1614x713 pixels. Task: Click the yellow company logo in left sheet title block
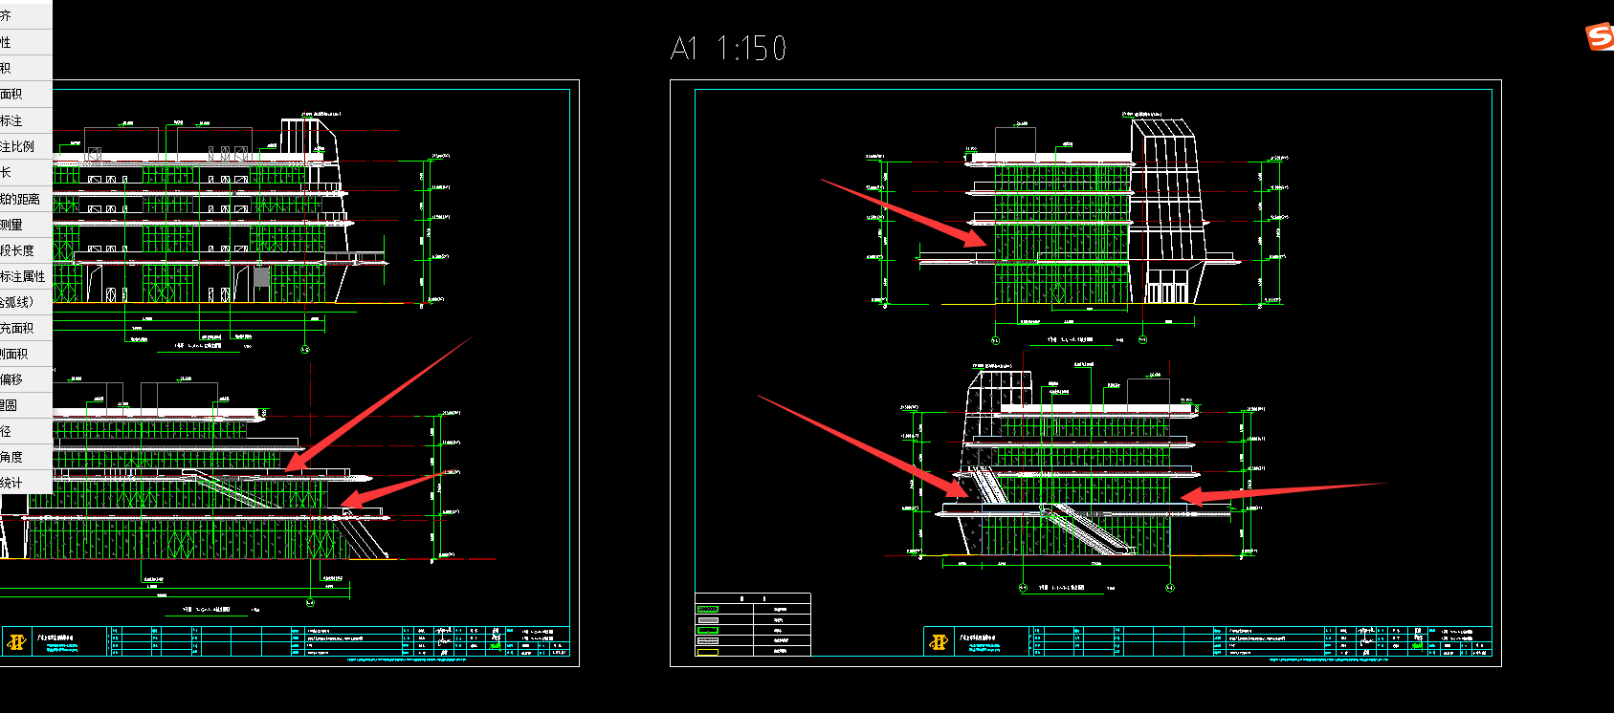pyautogui.click(x=16, y=641)
